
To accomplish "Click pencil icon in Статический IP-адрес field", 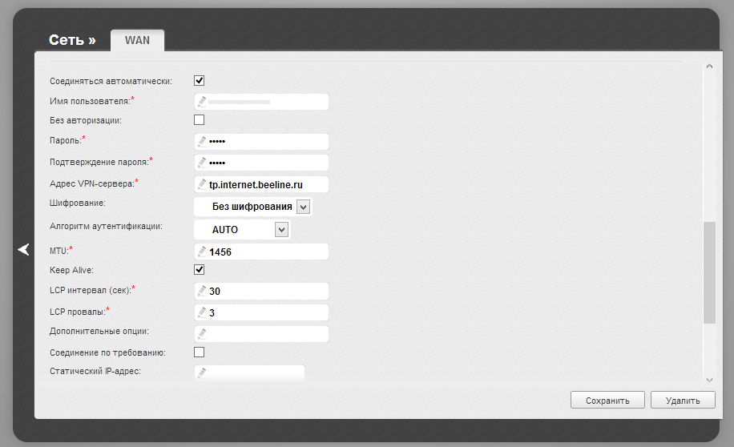I will [203, 372].
